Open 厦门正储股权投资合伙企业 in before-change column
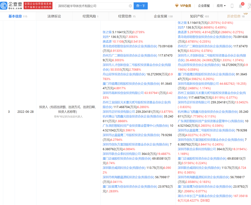Screen dimensions: 251x205 pyautogui.click(x=127, y=158)
